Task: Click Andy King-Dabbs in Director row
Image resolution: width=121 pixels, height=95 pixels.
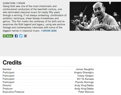Action: [84, 85]
